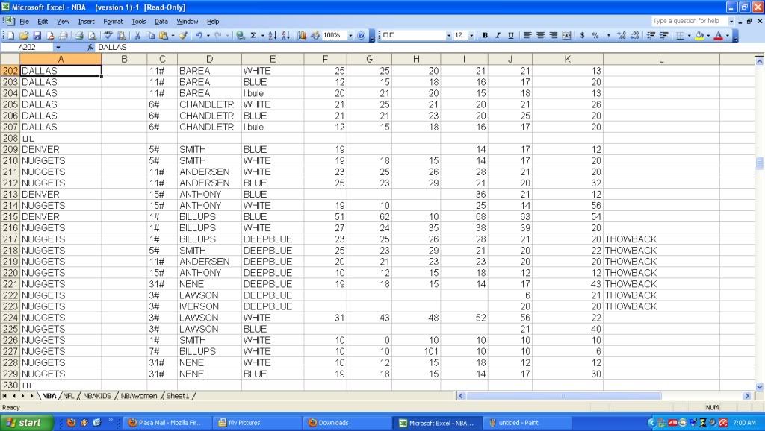The height and width of the screenshot is (431, 765).
Task: Insert a hyperlink with the globe icon
Action: pyautogui.click(x=240, y=35)
